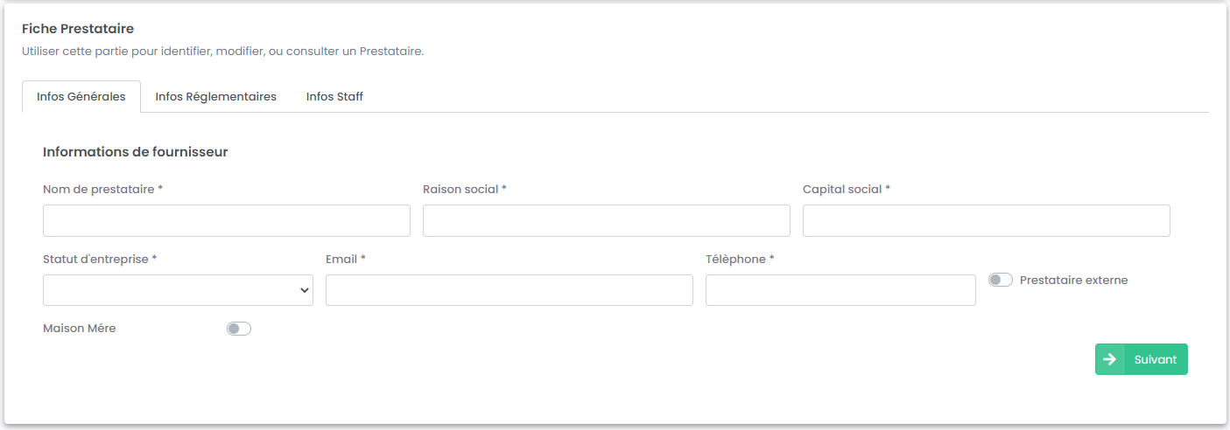Click the Maison Mére label
Viewport: 1230px width, 430px height.
[80, 329]
